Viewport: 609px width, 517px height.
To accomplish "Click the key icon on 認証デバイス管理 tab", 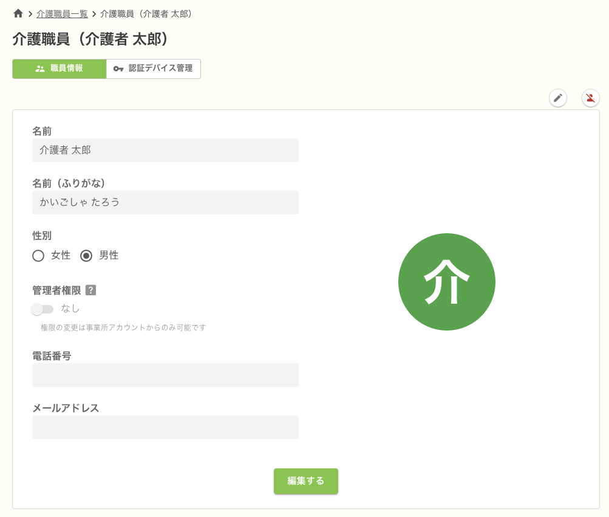I will (118, 69).
